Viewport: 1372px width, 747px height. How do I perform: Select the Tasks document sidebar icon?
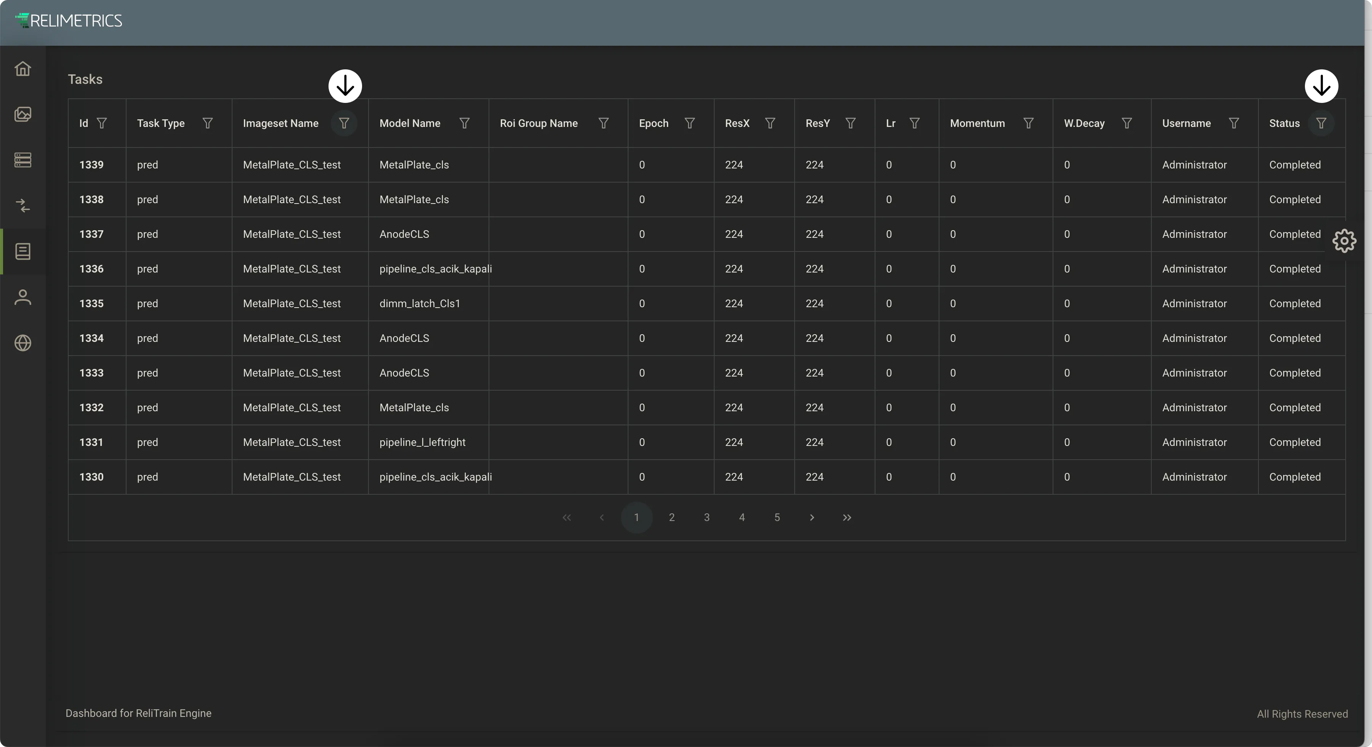click(23, 251)
